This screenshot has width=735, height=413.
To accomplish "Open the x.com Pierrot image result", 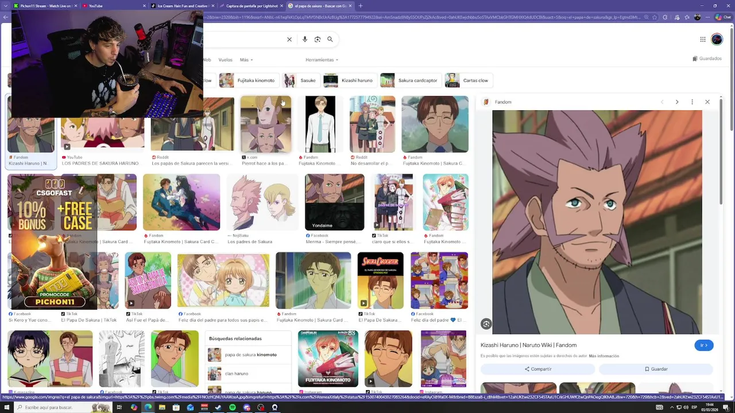I will pyautogui.click(x=265, y=124).
